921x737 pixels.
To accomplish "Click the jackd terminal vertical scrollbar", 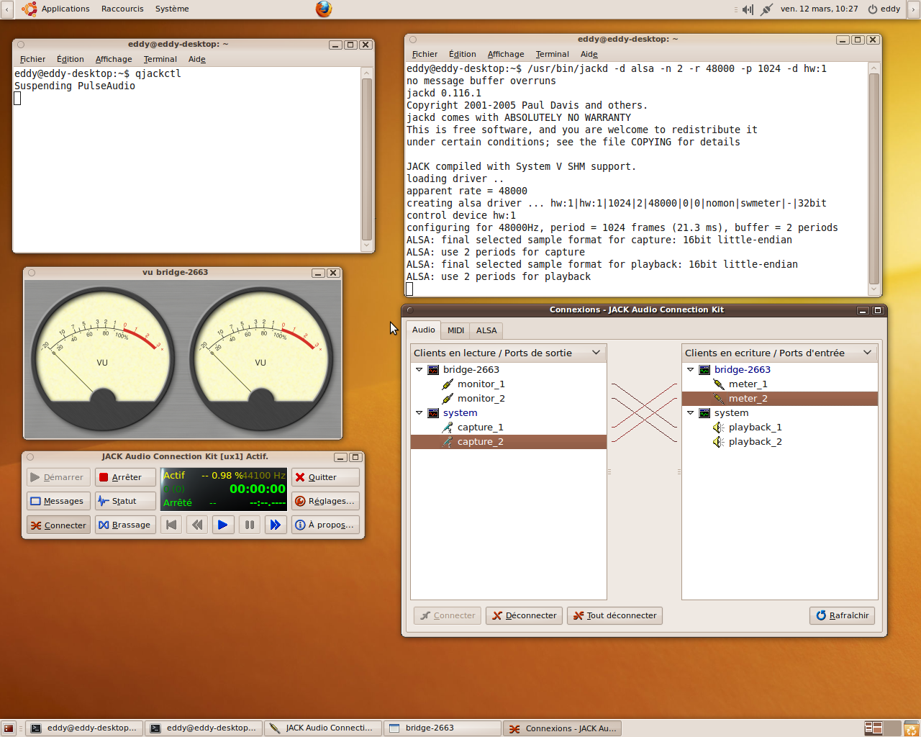I will (874, 178).
